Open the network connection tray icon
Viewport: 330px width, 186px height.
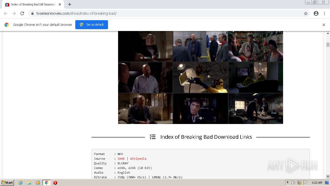coord(299,183)
